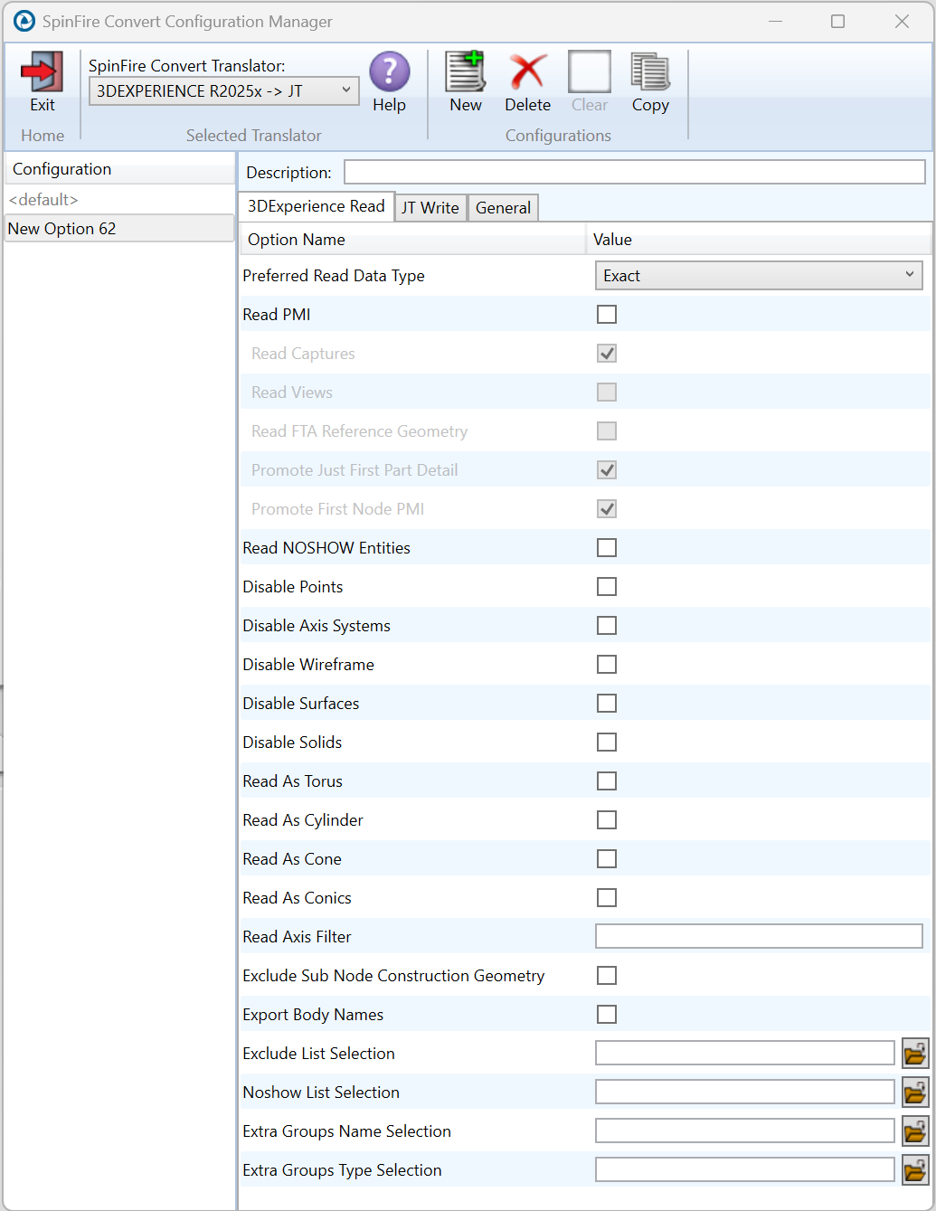936x1211 pixels.
Task: Enable Export Body Names checkbox
Action: coord(607,1015)
